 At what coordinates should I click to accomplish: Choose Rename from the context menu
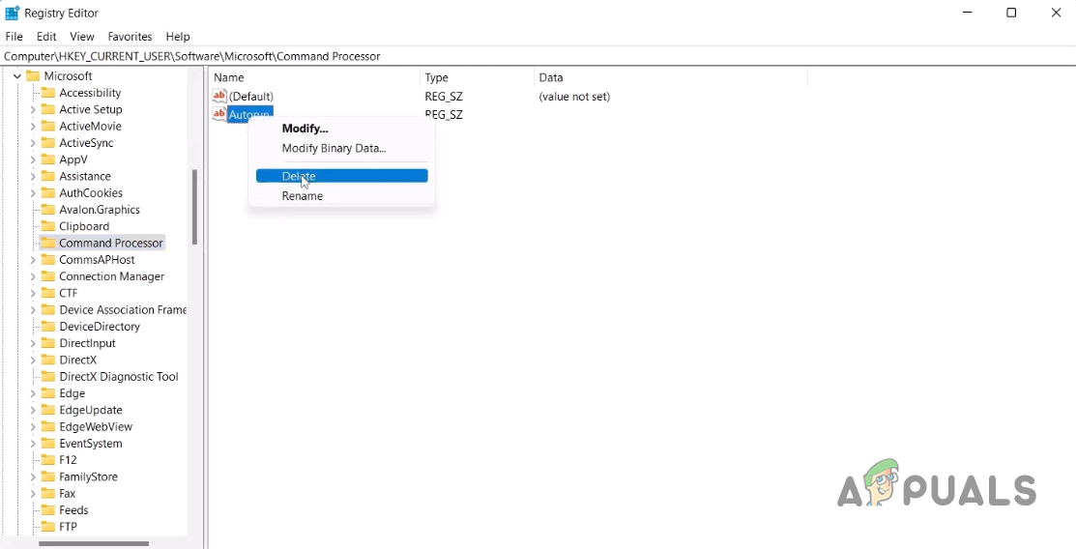(x=341, y=196)
